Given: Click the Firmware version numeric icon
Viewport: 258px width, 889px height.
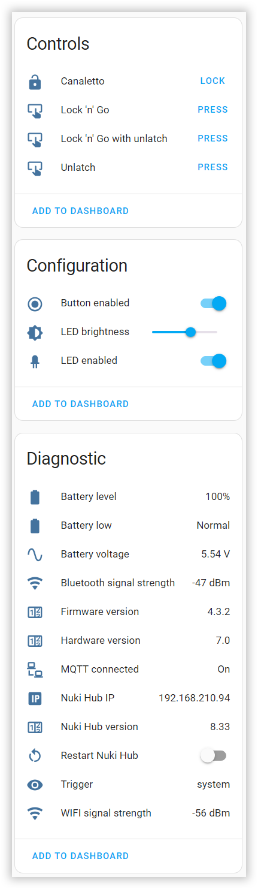Looking at the screenshot, I should (35, 612).
